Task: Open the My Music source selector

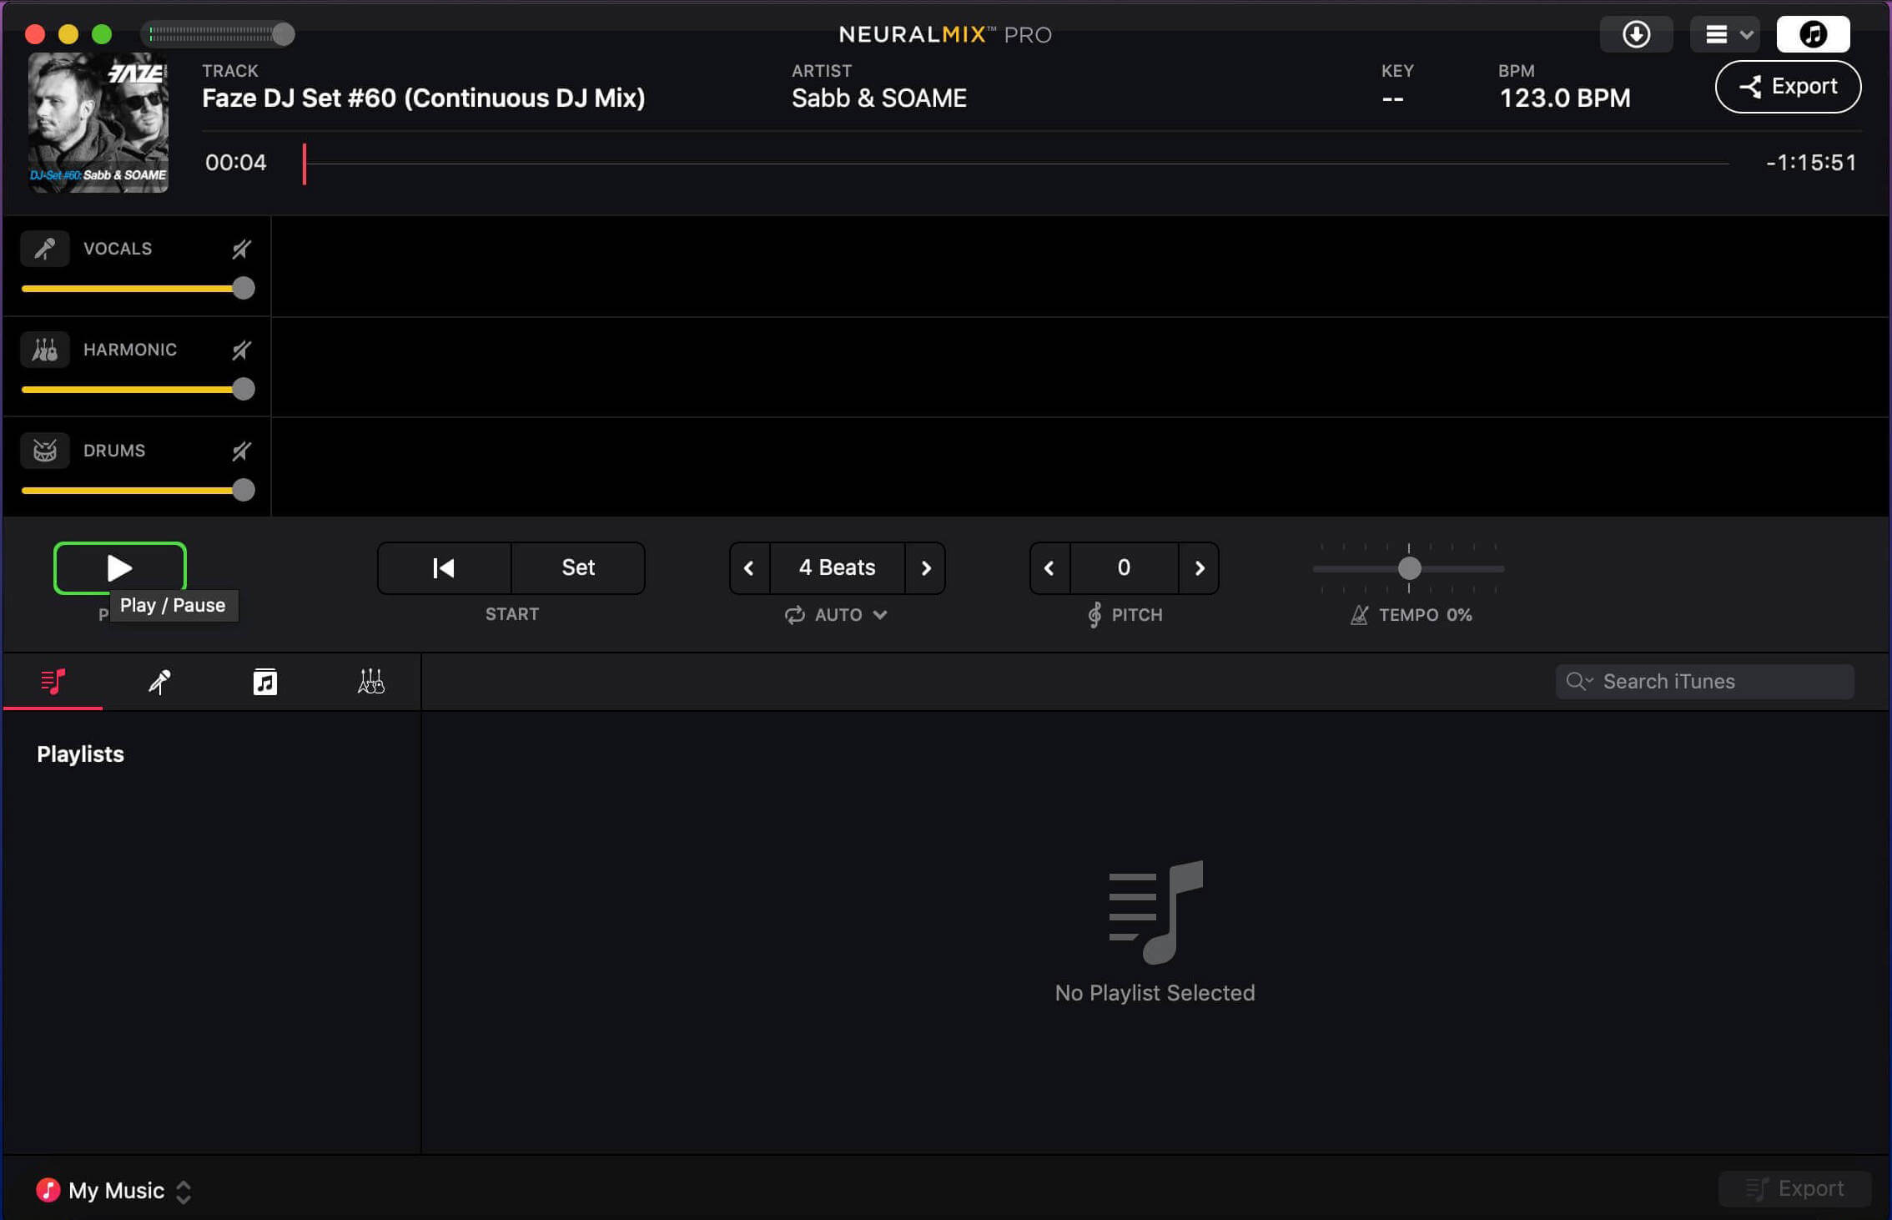Action: click(114, 1191)
